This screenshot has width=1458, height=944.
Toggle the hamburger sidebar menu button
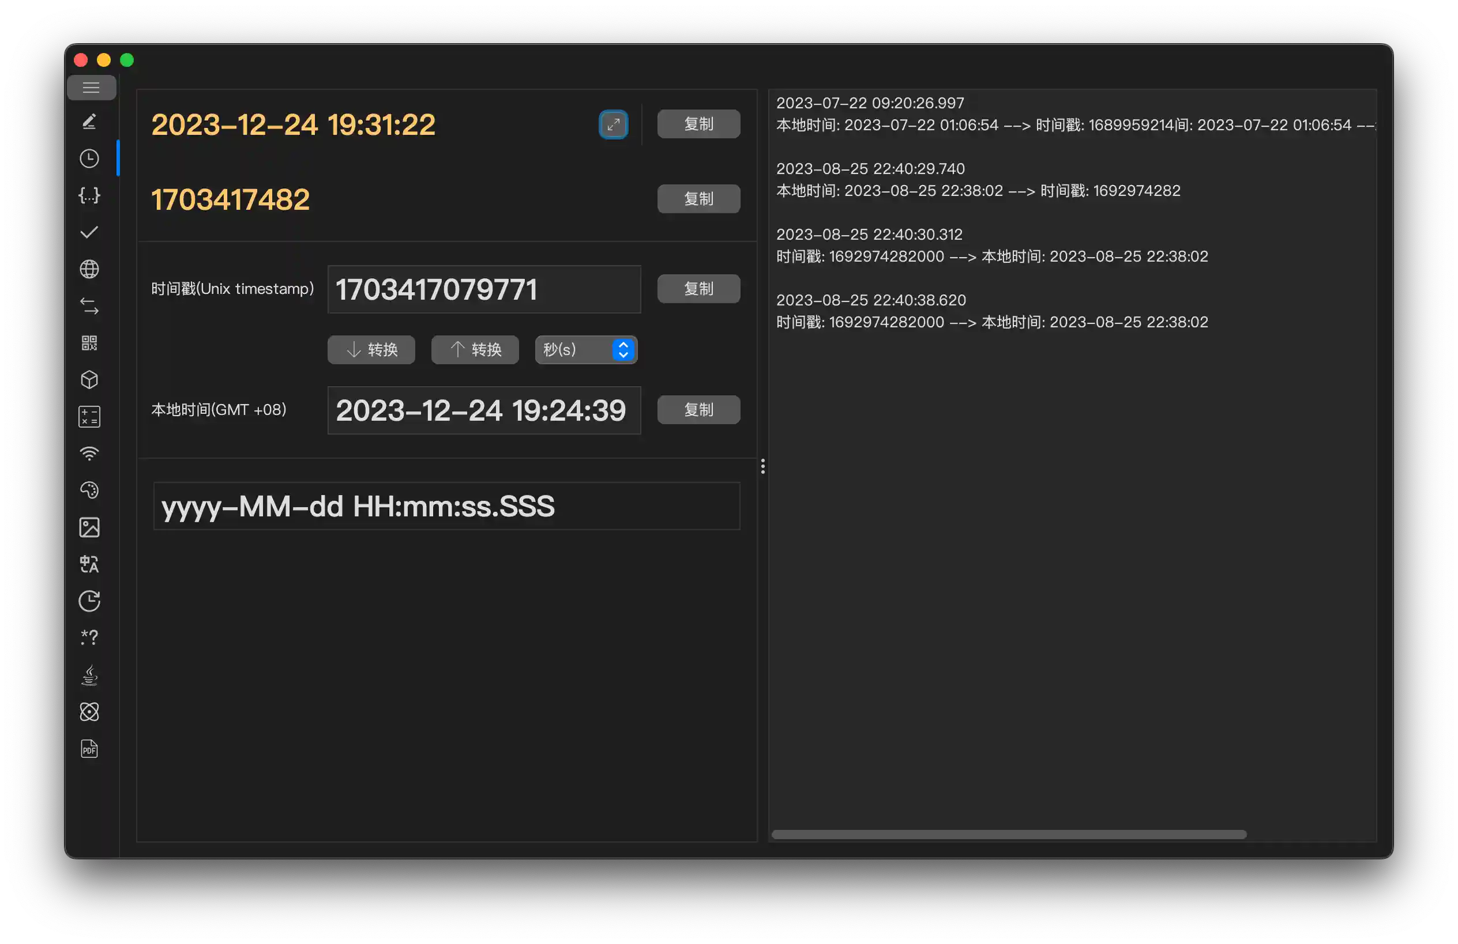(x=91, y=88)
